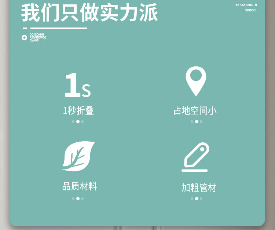Open the 品质材料 feature label

(80, 186)
